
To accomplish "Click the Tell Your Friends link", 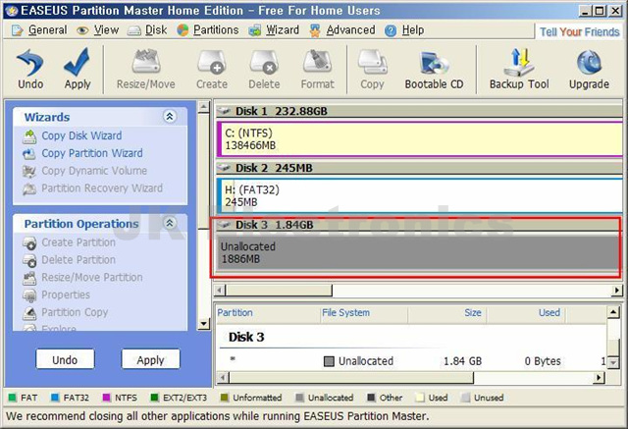I will (579, 31).
